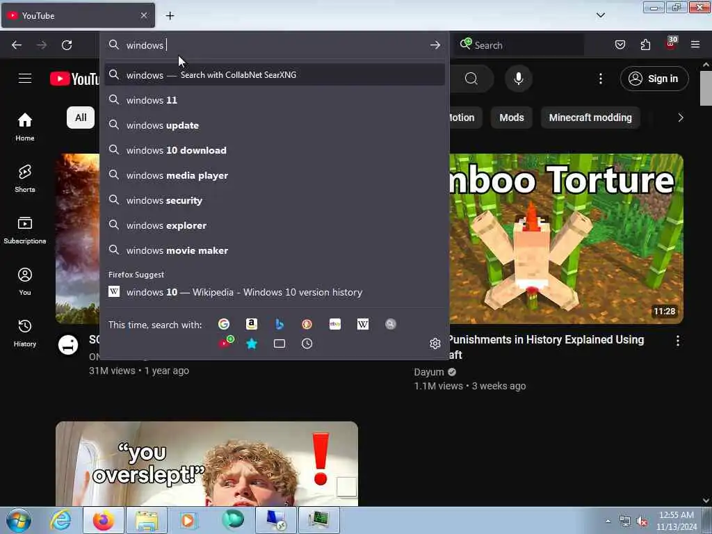This screenshot has height=534, width=712.
Task: Search this time with Google
Action: (x=223, y=324)
